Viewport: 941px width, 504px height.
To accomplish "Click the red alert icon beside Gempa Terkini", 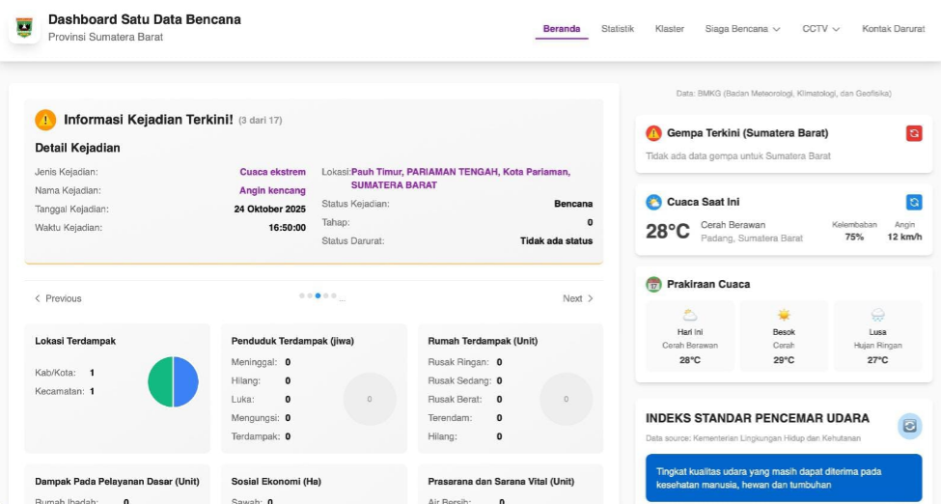I will pyautogui.click(x=653, y=133).
